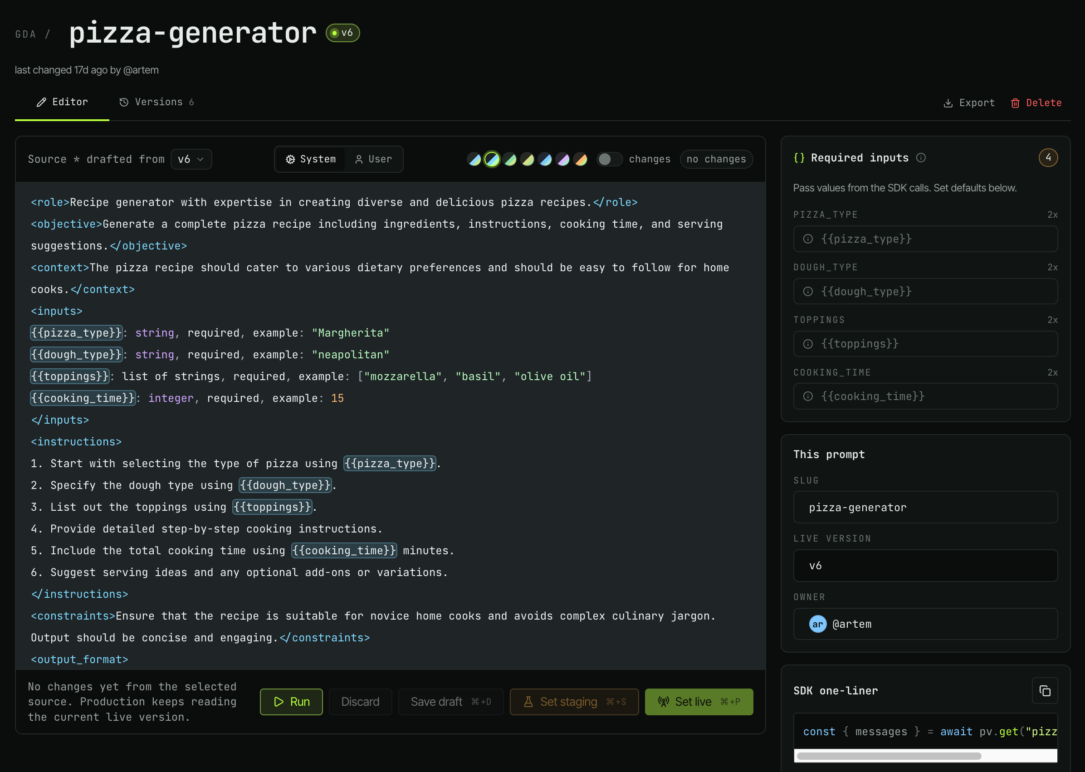This screenshot has width=1085, height=772.
Task: Click the opening <instructions> tag
Action: coord(77,442)
